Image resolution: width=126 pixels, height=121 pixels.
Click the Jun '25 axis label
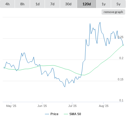42,106
